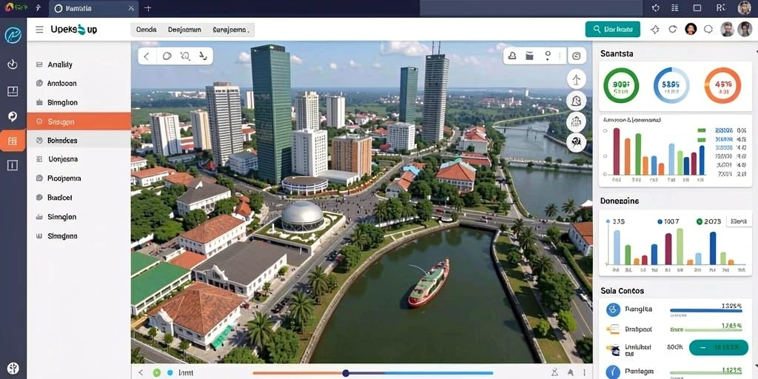This screenshot has width=758, height=379.
Task: Select the orange highlighted grid icon in dark sidebar
Action: [13, 141]
